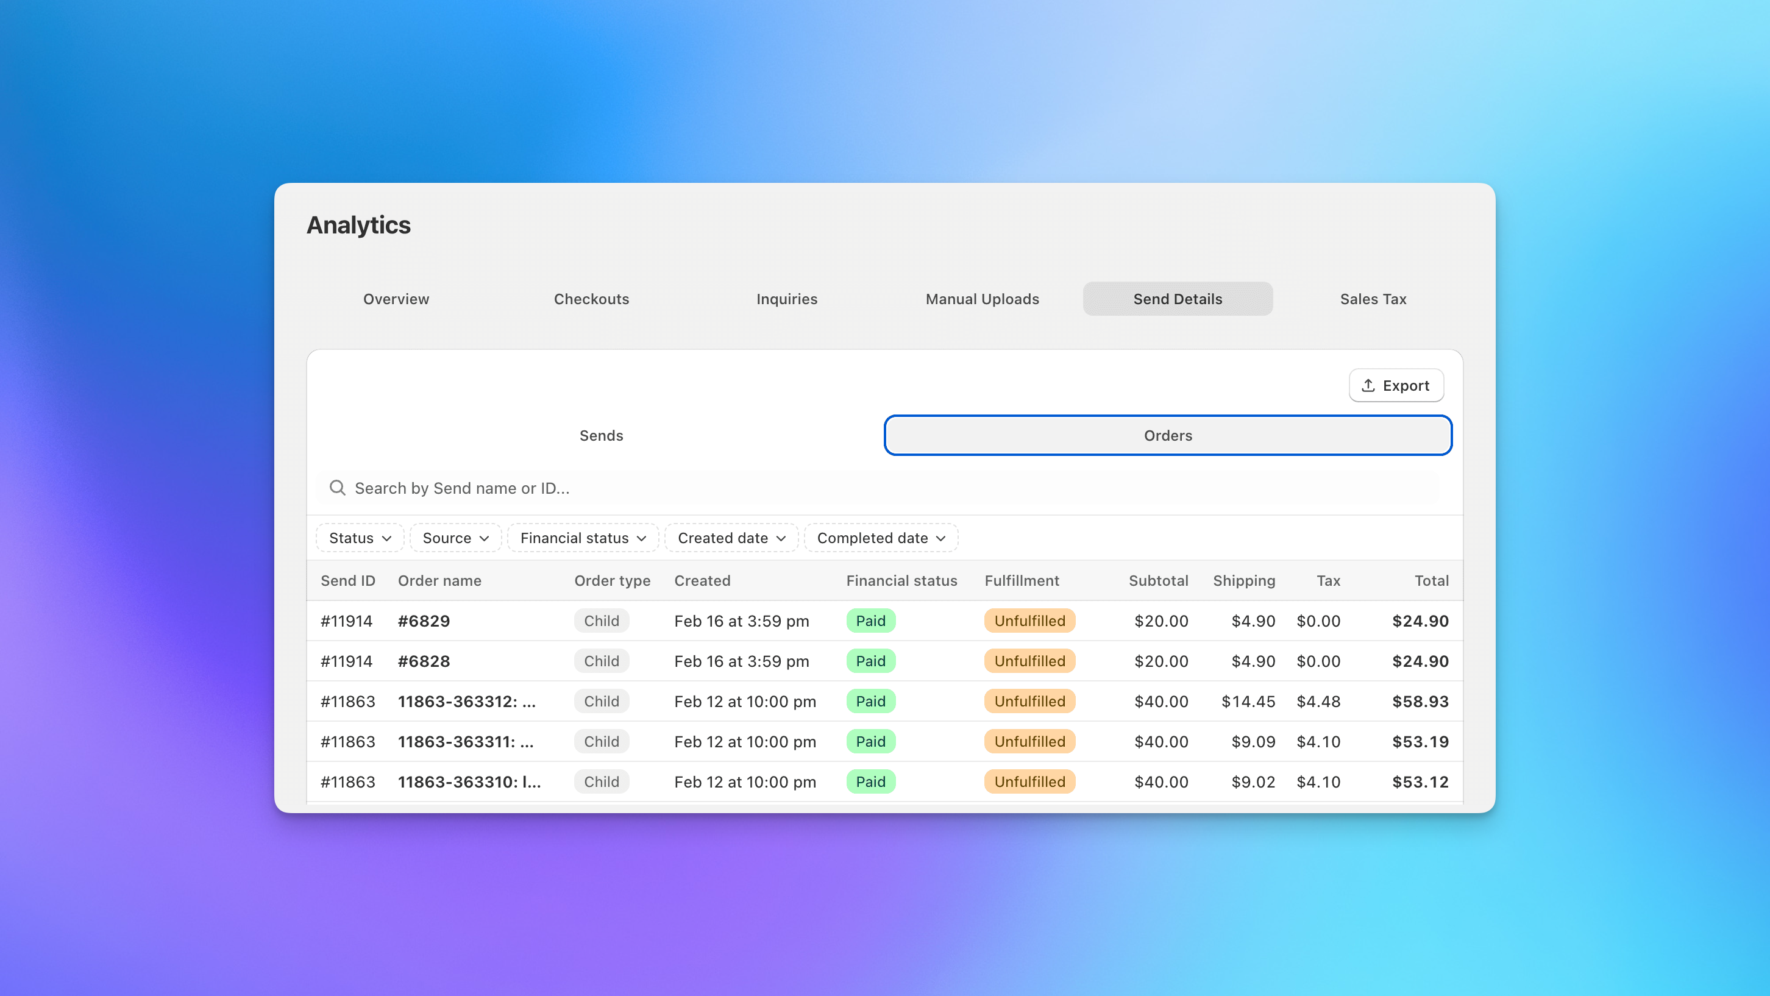Click the Send name search input field
Viewport: 1770px width, 996px height.
click(619, 488)
